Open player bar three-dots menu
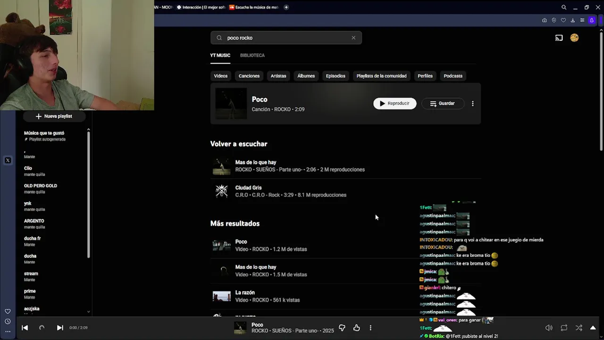Screen dimensions: 604x340 coord(370,328)
